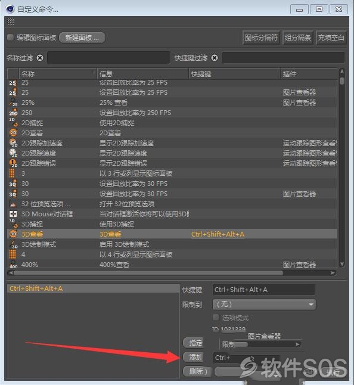This screenshot has height=385, width=354.
Task: Clear the 名称过滤 filter with X icon
Action: pos(40,58)
